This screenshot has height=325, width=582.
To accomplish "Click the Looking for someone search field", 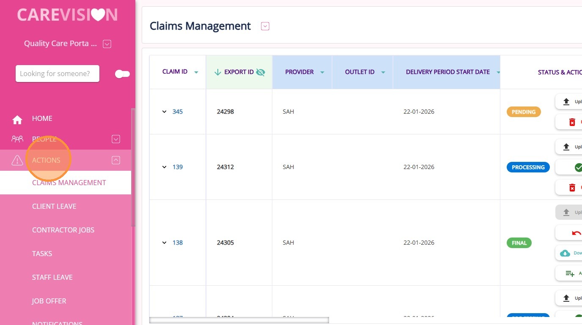I will pos(58,74).
